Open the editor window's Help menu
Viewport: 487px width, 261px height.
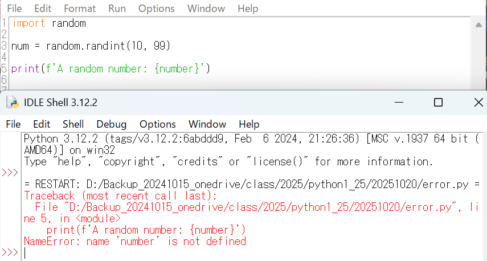click(248, 9)
